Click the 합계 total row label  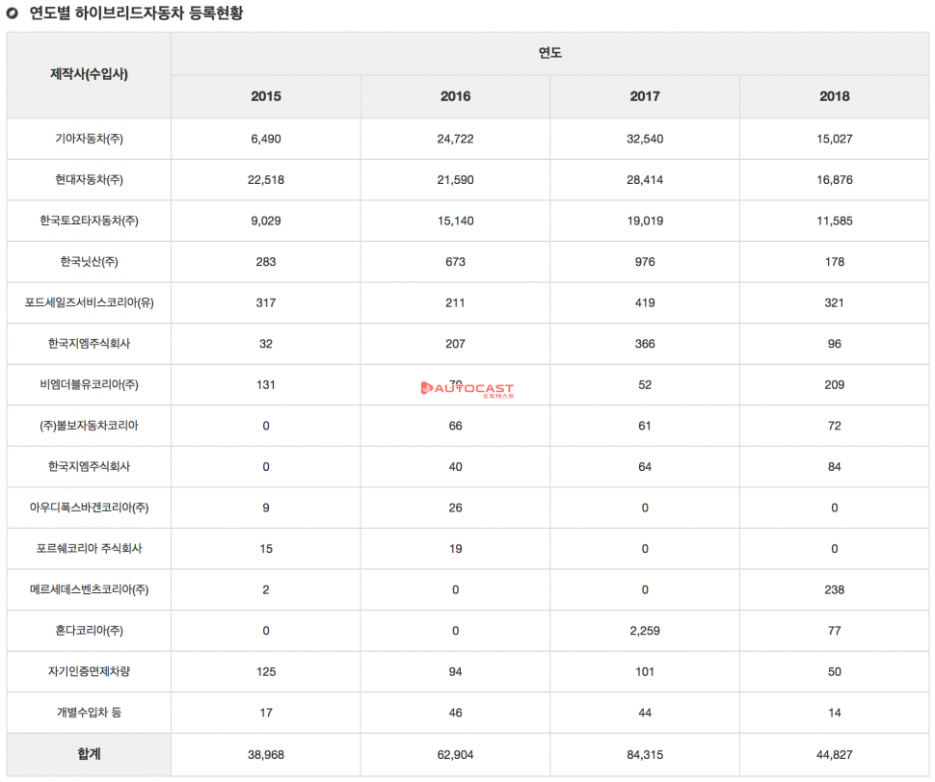point(90,754)
